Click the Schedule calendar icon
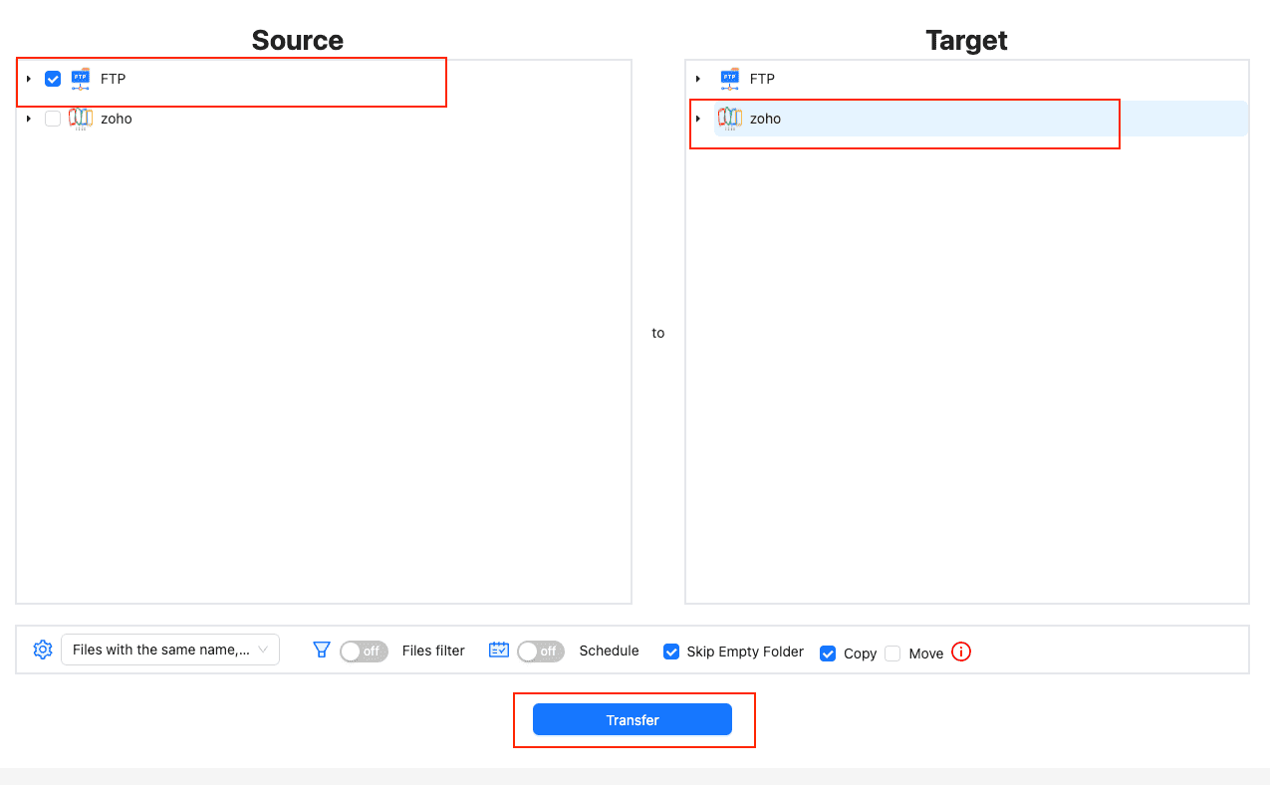The image size is (1270, 785). click(x=498, y=649)
